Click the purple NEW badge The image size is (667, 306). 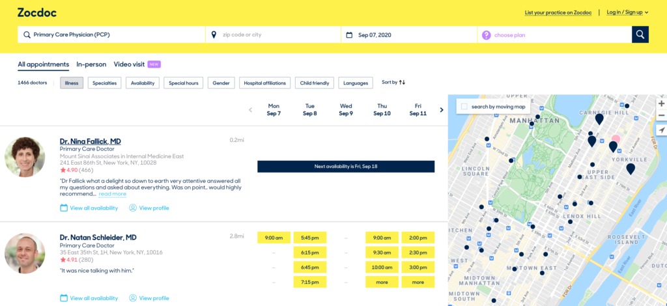[x=154, y=64]
